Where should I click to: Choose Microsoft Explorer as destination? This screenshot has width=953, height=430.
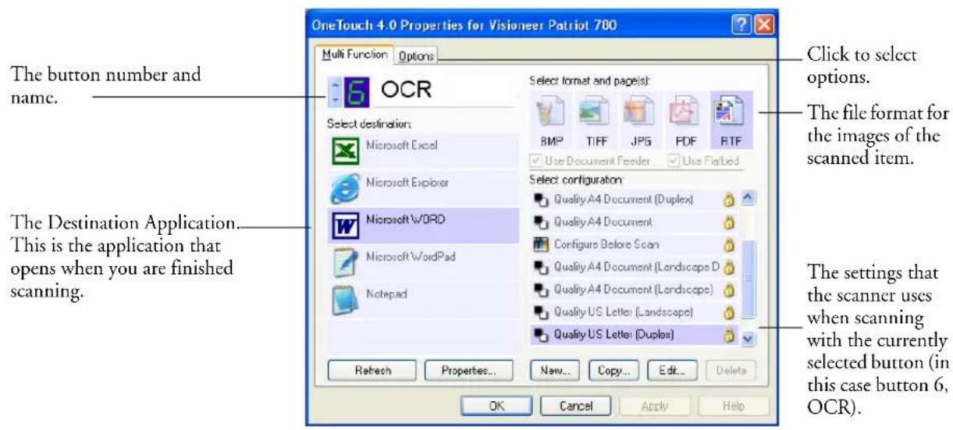[x=421, y=187]
